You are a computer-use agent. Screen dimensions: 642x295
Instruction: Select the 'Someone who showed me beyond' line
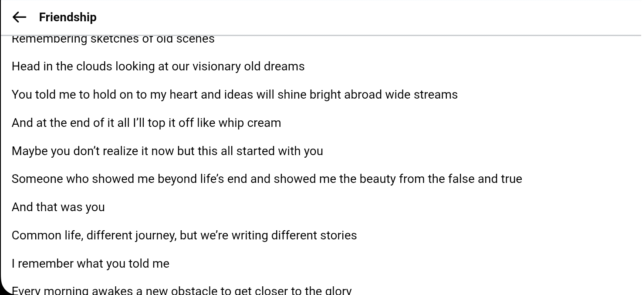coord(267,179)
